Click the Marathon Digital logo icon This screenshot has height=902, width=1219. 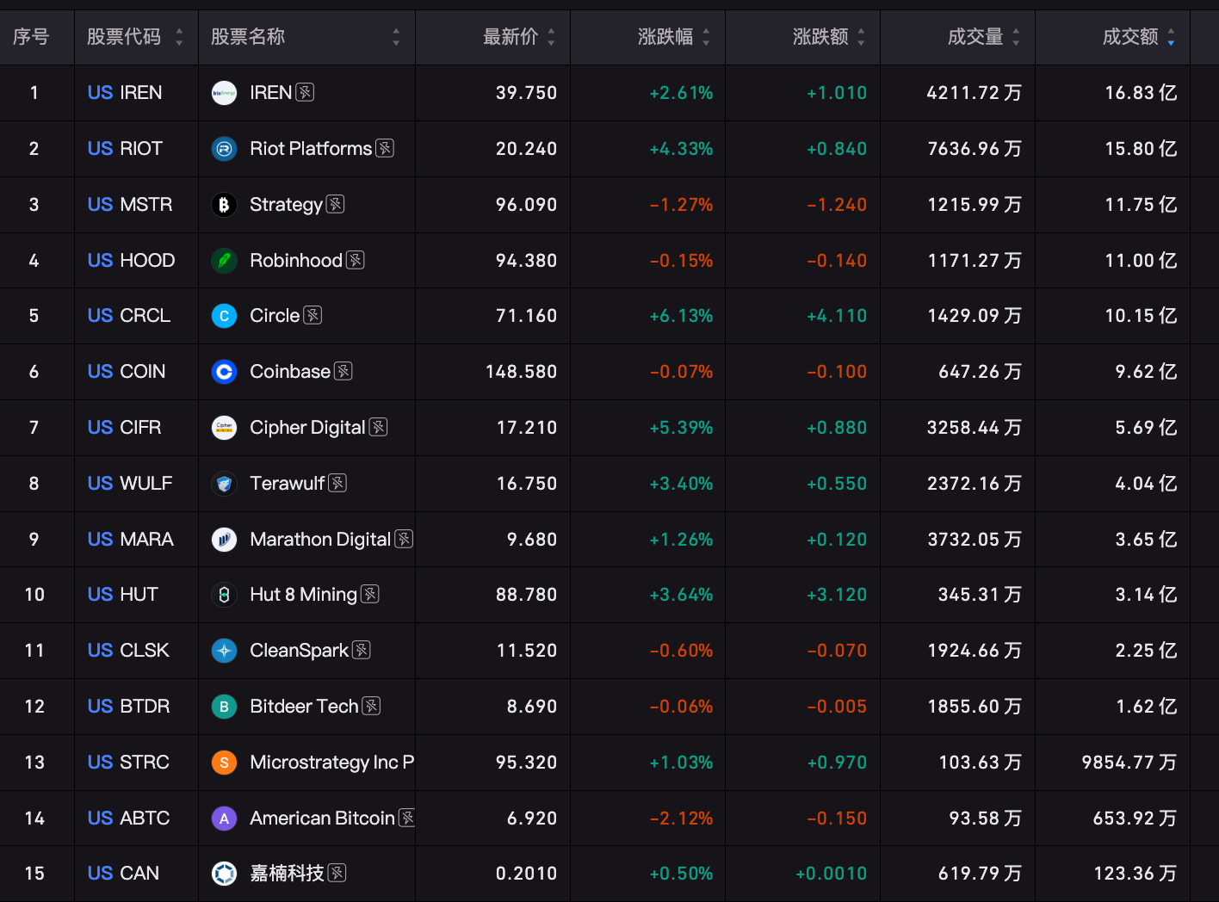coord(224,540)
